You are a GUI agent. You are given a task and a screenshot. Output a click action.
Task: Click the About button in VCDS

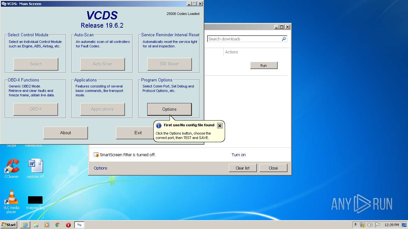point(66,133)
